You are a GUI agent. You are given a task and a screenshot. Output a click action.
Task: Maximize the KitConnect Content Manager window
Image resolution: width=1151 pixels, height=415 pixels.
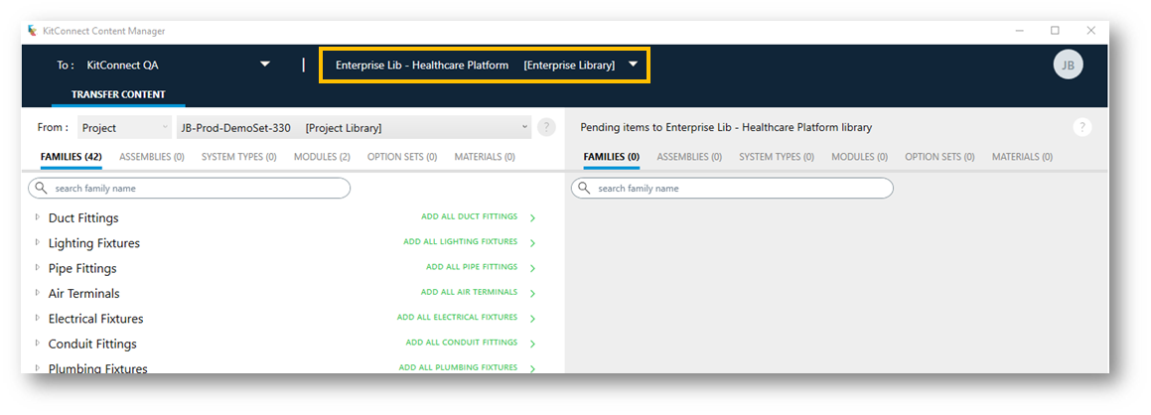pos(1055,31)
